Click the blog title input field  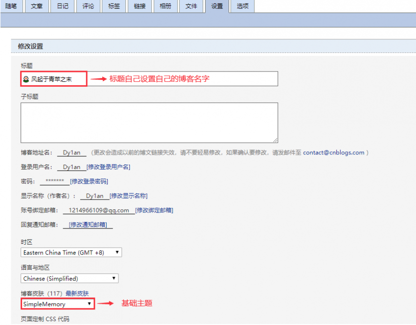[181, 79]
